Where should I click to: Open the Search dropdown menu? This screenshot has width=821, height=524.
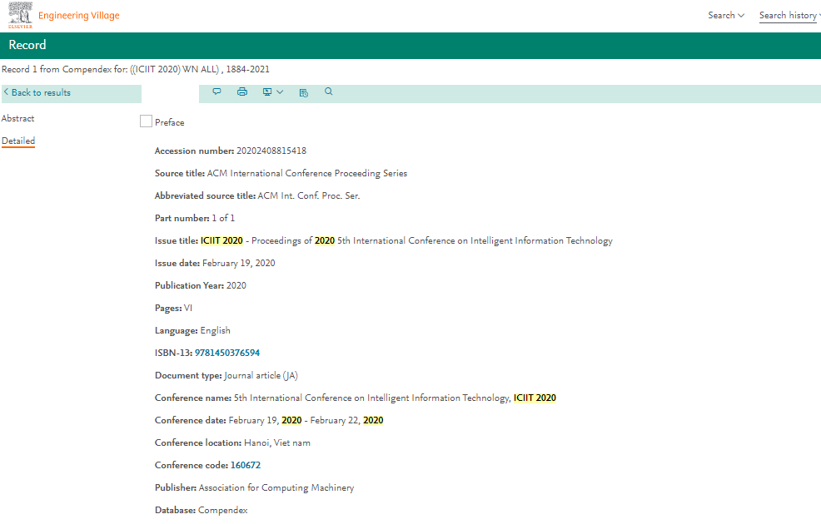(x=726, y=15)
